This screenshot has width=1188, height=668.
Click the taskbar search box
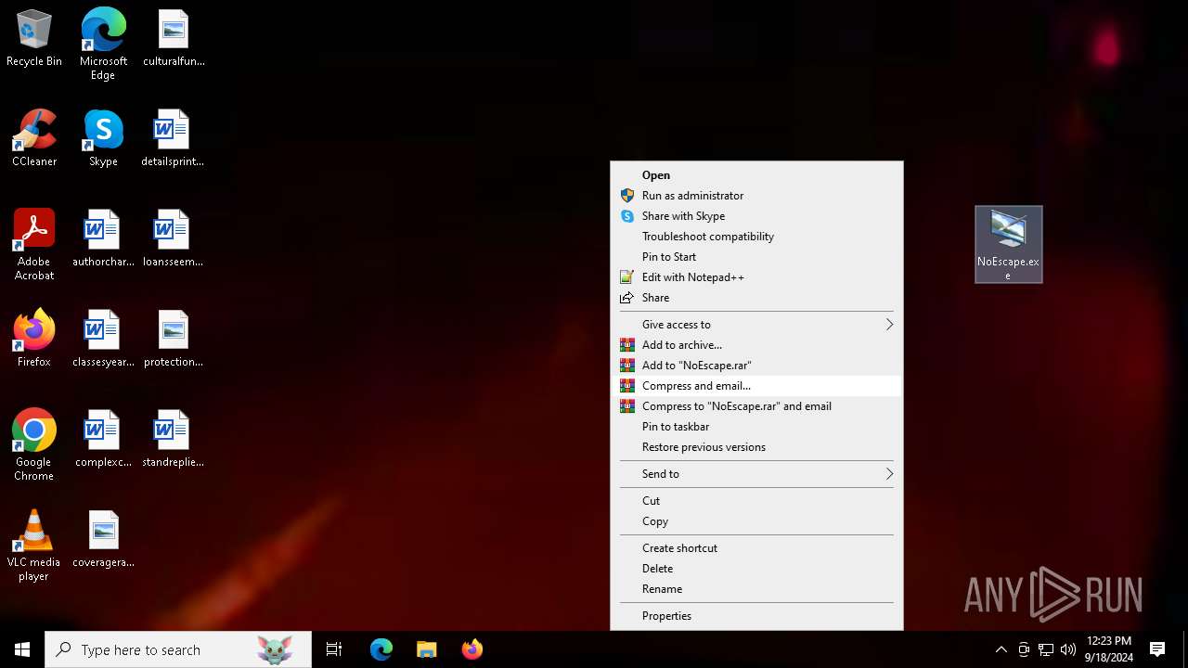178,649
